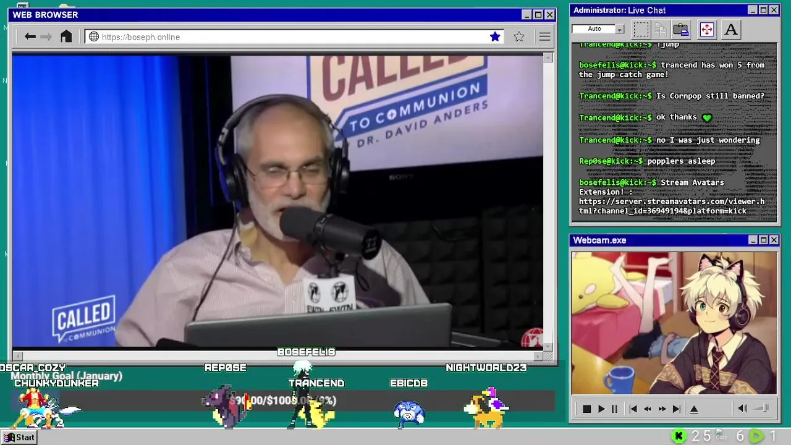Pause the Webcam.exe player

pos(614,409)
